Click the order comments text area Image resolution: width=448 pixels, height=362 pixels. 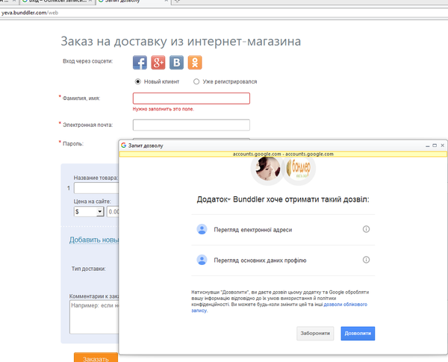point(94,317)
